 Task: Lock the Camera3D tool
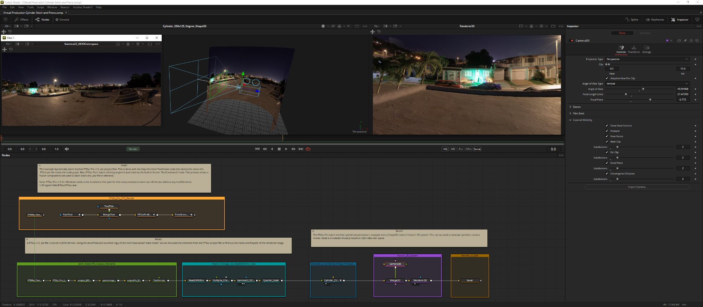click(x=691, y=41)
